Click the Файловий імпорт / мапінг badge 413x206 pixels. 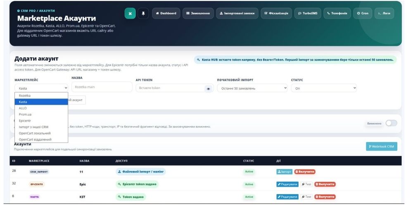pos(141,171)
